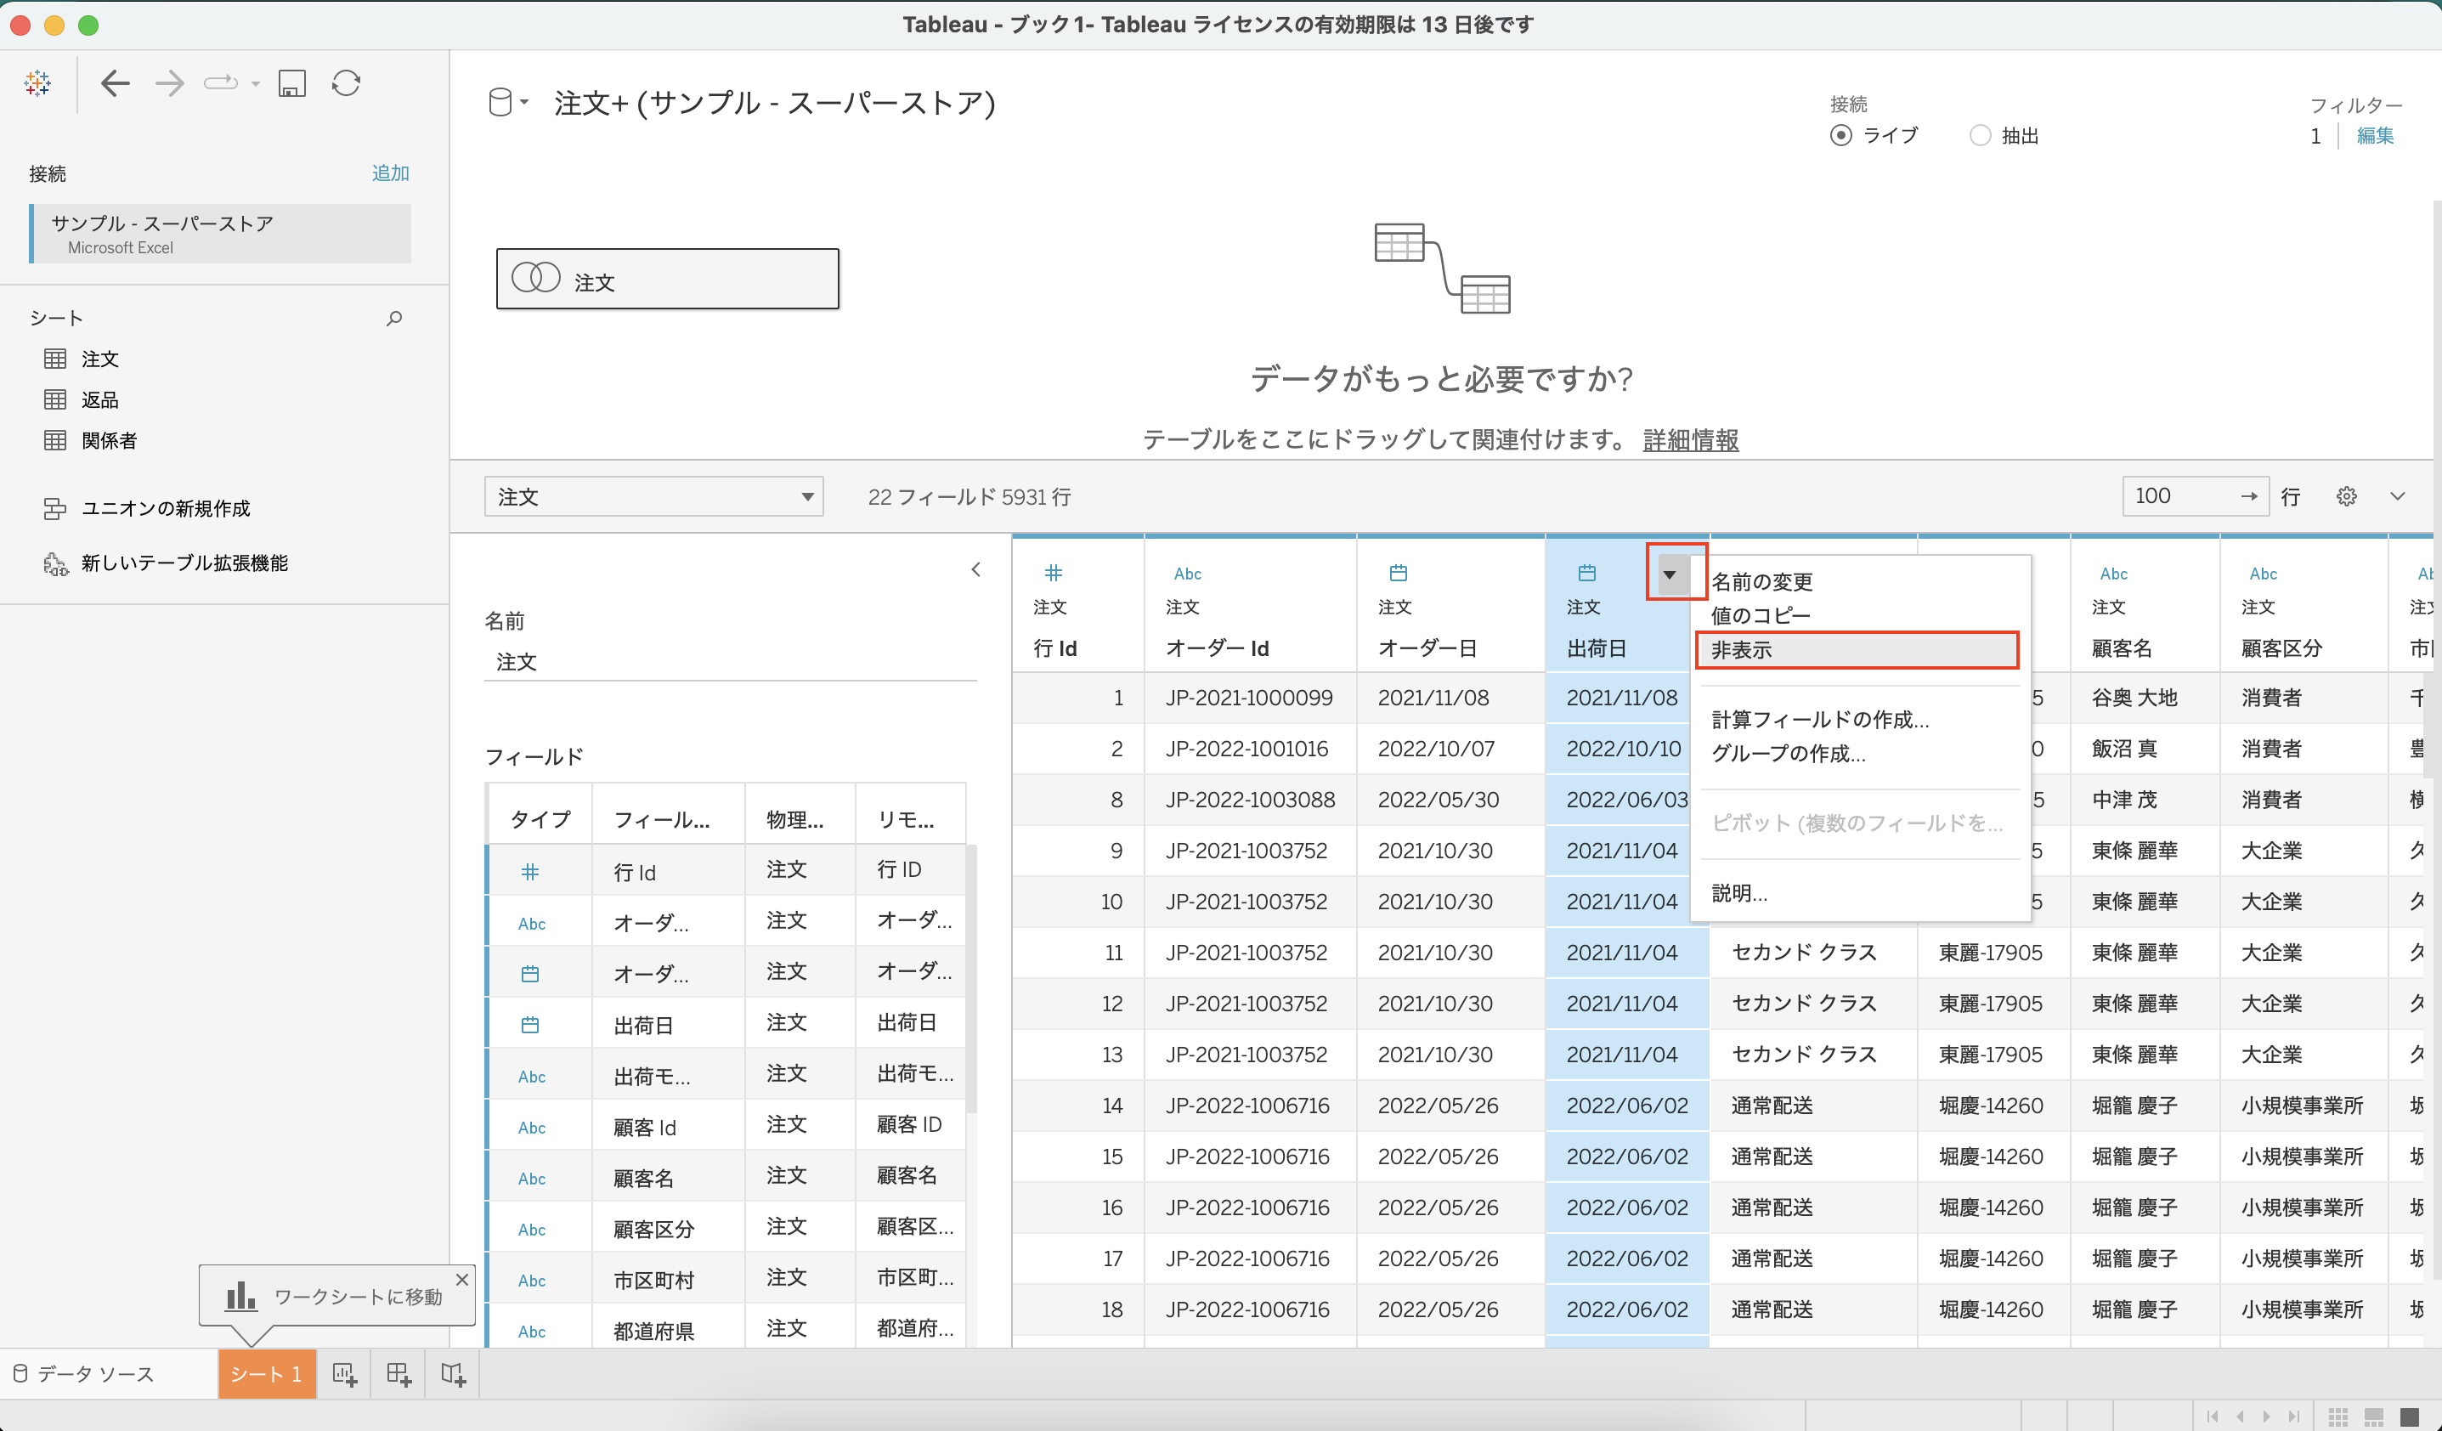Create a new worksheet from the bottom bar
The image size is (2442, 1431).
click(x=344, y=1373)
